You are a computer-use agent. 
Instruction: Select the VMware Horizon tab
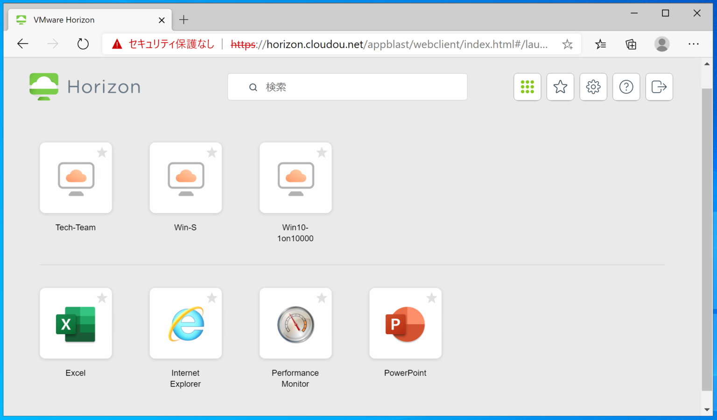90,20
